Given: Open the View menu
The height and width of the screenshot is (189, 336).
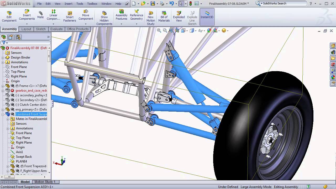Looking at the screenshot, I should [x=57, y=4].
